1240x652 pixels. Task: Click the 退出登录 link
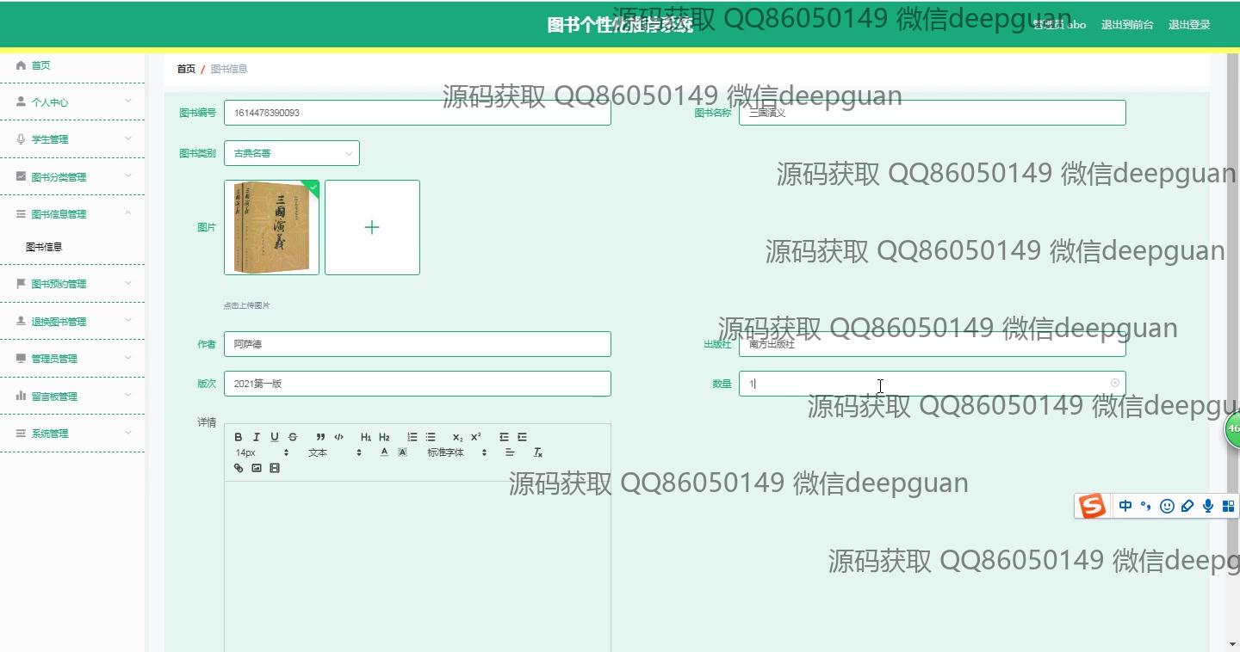1189,25
